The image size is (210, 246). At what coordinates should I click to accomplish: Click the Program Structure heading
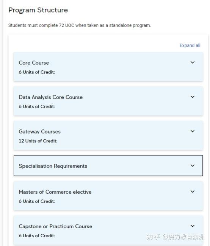click(38, 10)
